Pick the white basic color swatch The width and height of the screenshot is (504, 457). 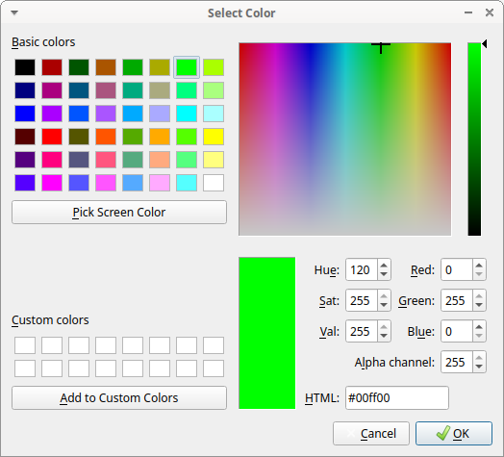[x=214, y=183]
